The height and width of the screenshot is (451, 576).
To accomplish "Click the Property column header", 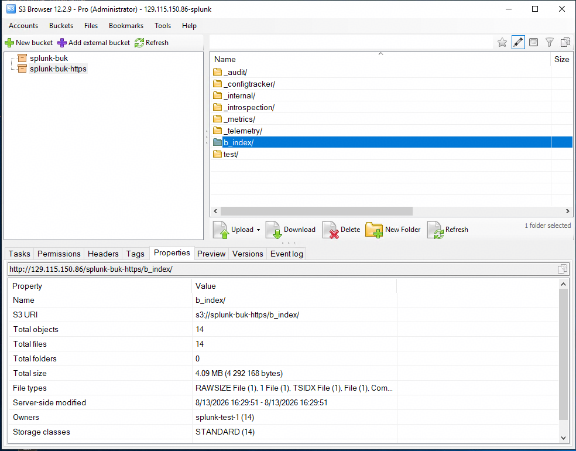I will click(x=100, y=286).
